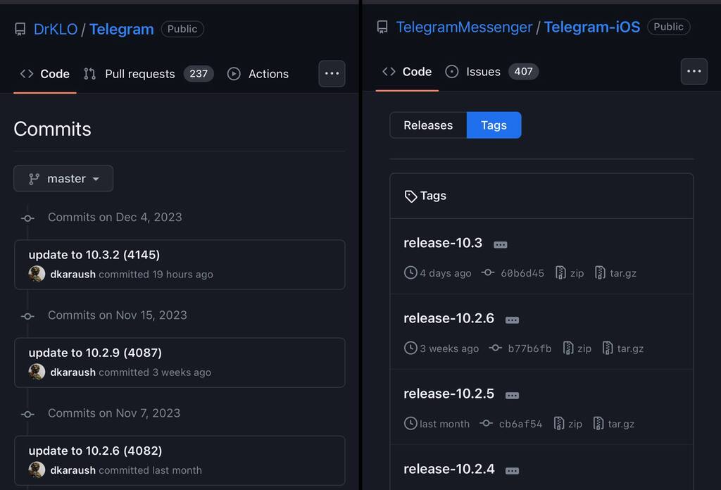Download tar.gz for release-10.2.6
721x490 pixels.
(630, 348)
